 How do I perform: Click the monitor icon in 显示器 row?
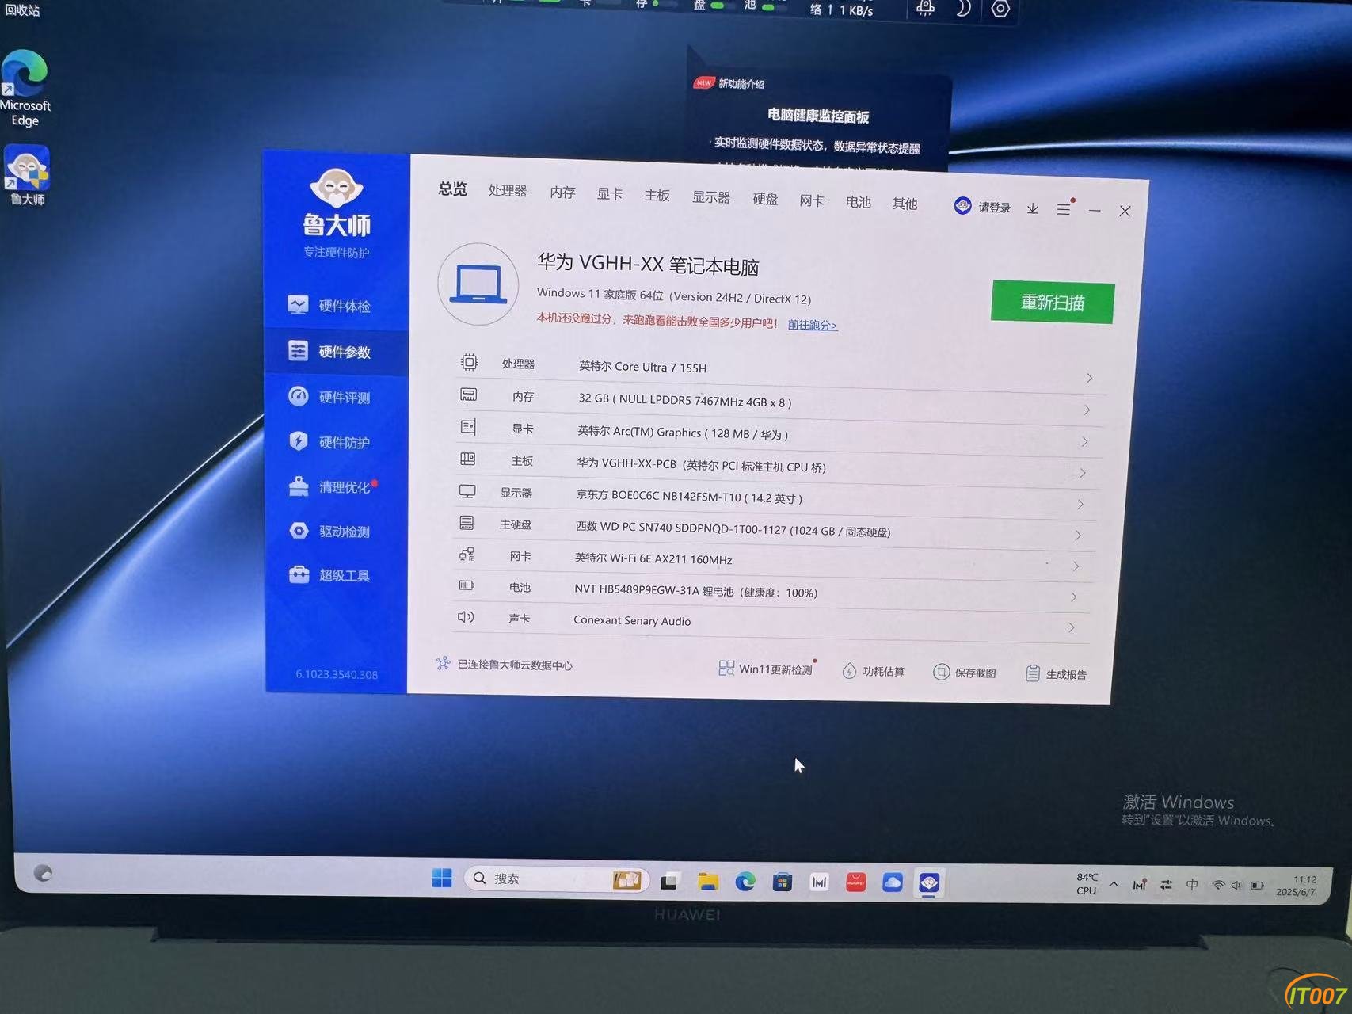467,491
